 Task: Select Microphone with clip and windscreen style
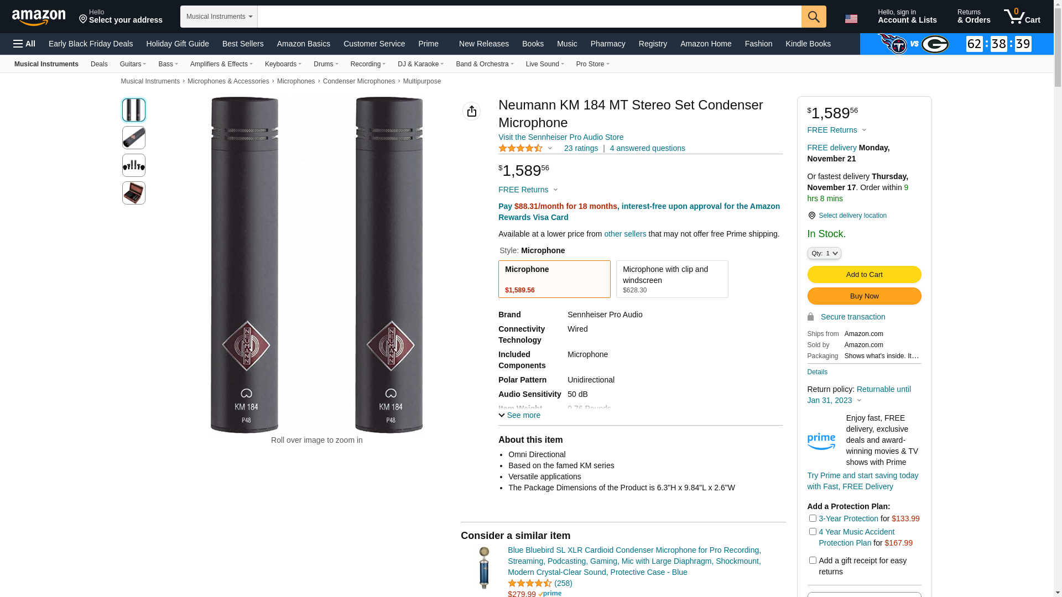pos(671,279)
